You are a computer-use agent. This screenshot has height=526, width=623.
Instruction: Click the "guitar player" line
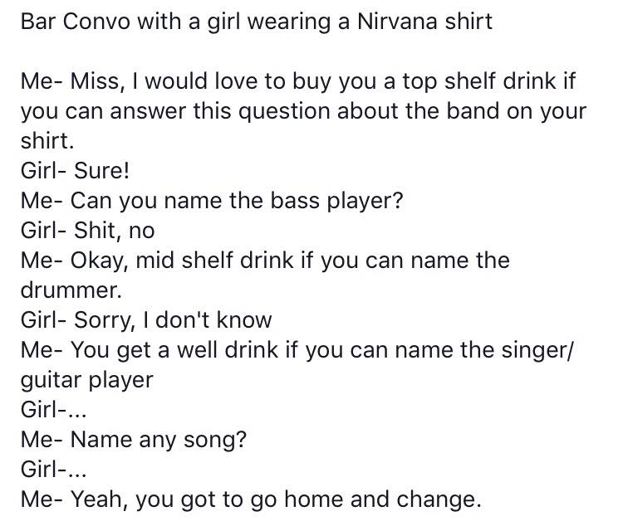coord(86,381)
